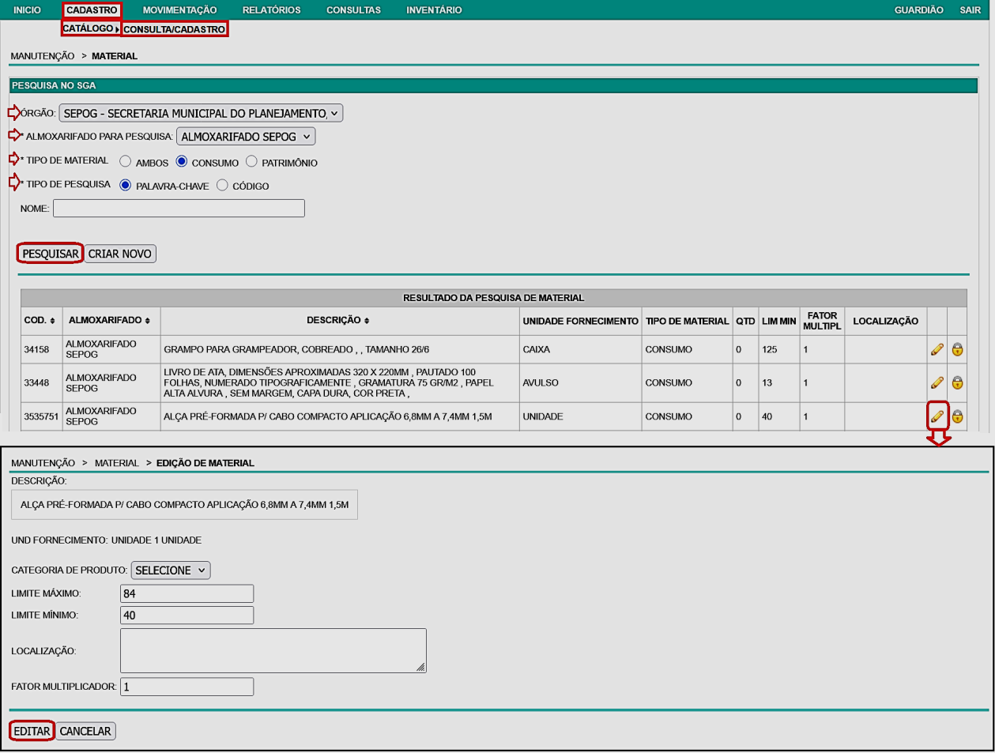Select CONSUMO material type radio
Viewport: 995px width, 753px height.
tap(182, 161)
